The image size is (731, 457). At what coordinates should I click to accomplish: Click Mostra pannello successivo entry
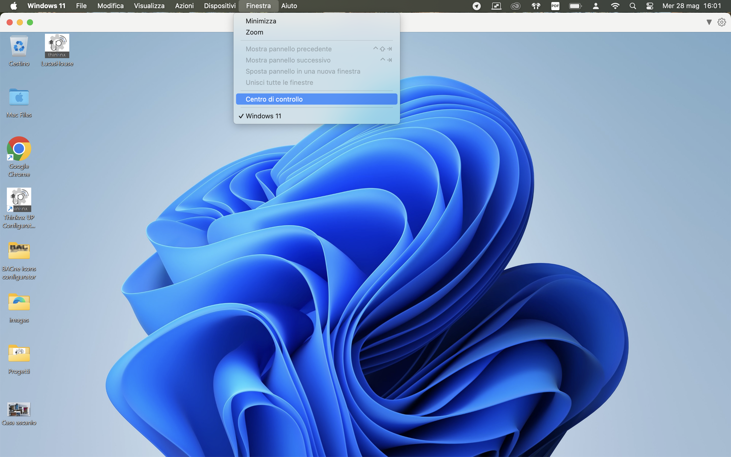click(x=317, y=60)
